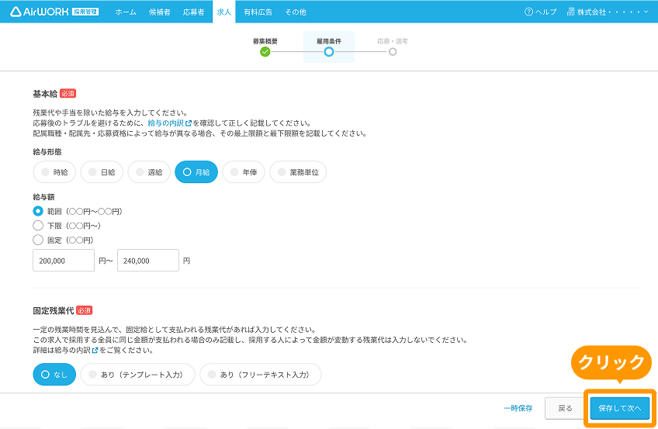Viewport: 658px width, 429px height.
Task: Select 固定 salary amount radio
Action: (38, 240)
